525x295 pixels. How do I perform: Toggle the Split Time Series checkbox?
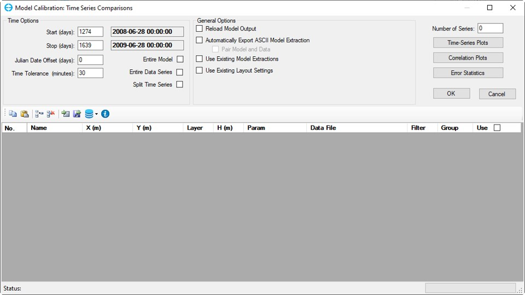point(179,85)
